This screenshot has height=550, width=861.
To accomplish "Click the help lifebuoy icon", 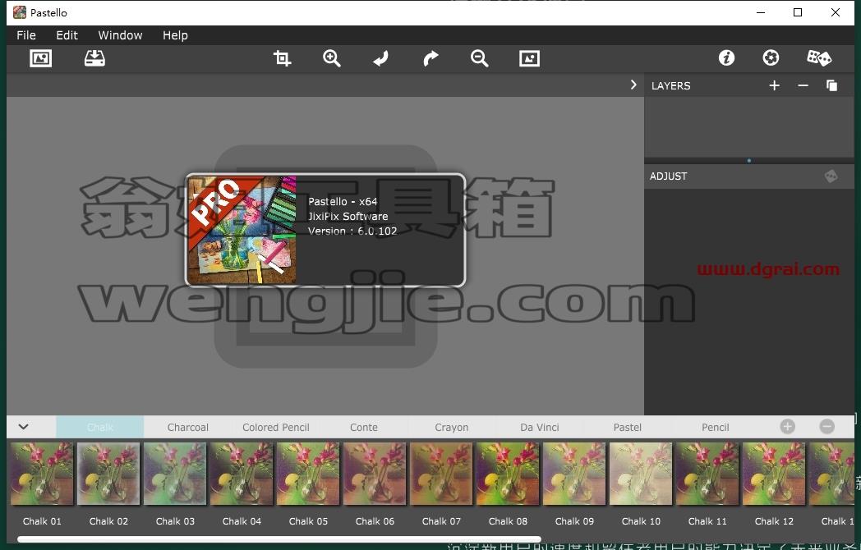I will pyautogui.click(x=771, y=57).
